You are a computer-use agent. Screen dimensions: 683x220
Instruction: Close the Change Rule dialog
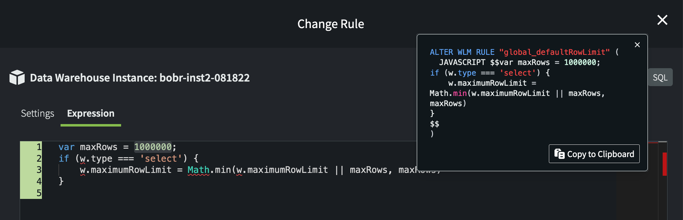pyautogui.click(x=662, y=20)
